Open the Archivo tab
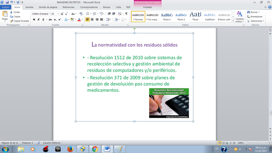Viewport: 272px width, 153px height. pyautogui.click(x=6, y=7)
